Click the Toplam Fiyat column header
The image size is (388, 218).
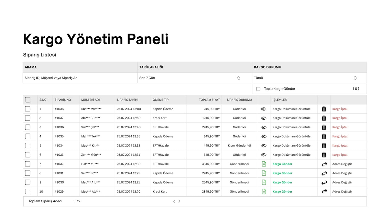click(x=209, y=100)
